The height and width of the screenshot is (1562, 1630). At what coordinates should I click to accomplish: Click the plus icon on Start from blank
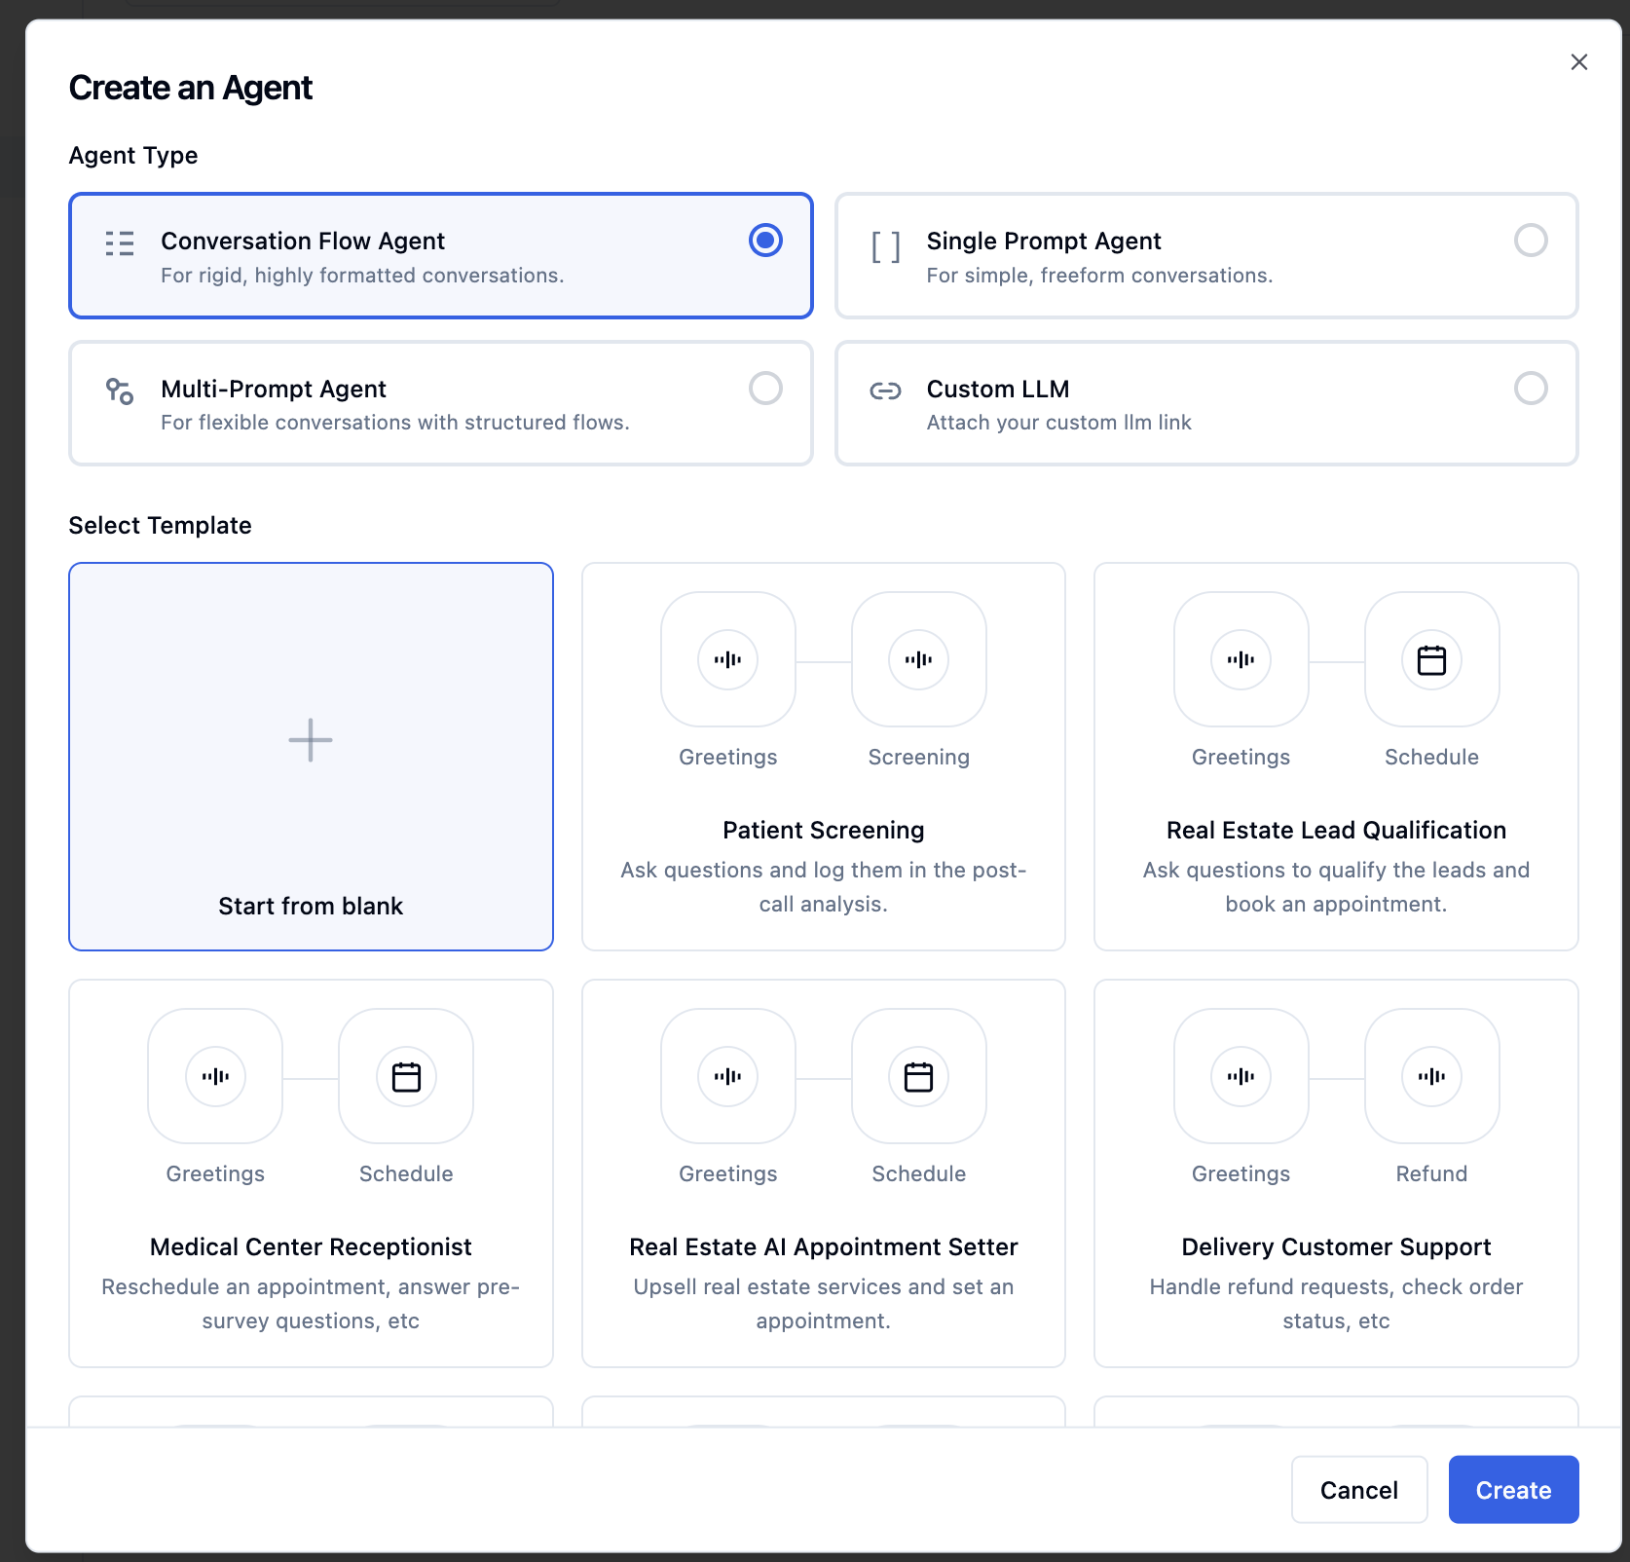[x=310, y=739]
